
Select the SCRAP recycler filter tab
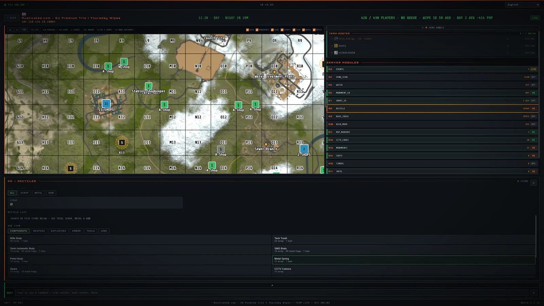pyautogui.click(x=24, y=193)
